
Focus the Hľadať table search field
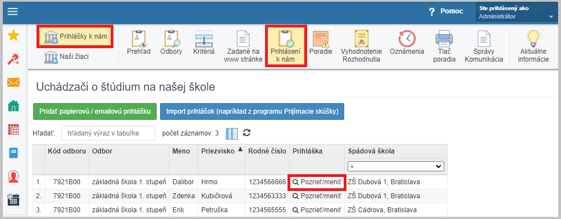pos(108,133)
